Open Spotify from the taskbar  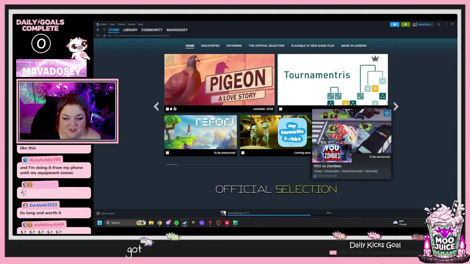[x=176, y=223]
